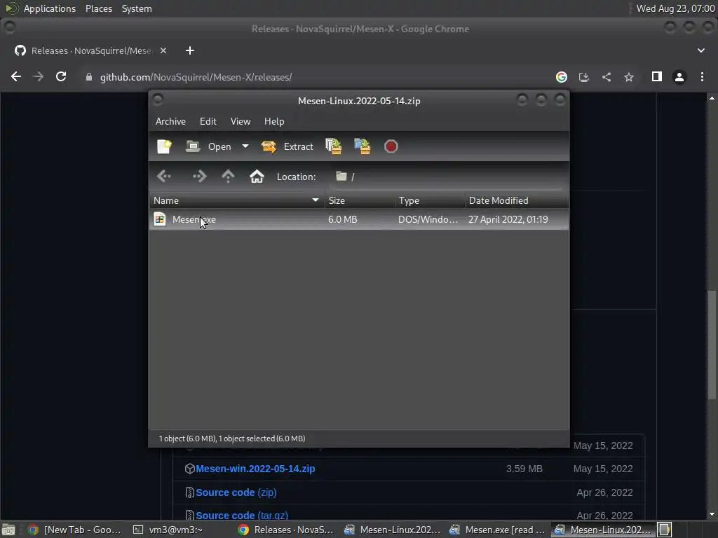
Task: Click the install page icon in Chrome
Action: (584, 77)
